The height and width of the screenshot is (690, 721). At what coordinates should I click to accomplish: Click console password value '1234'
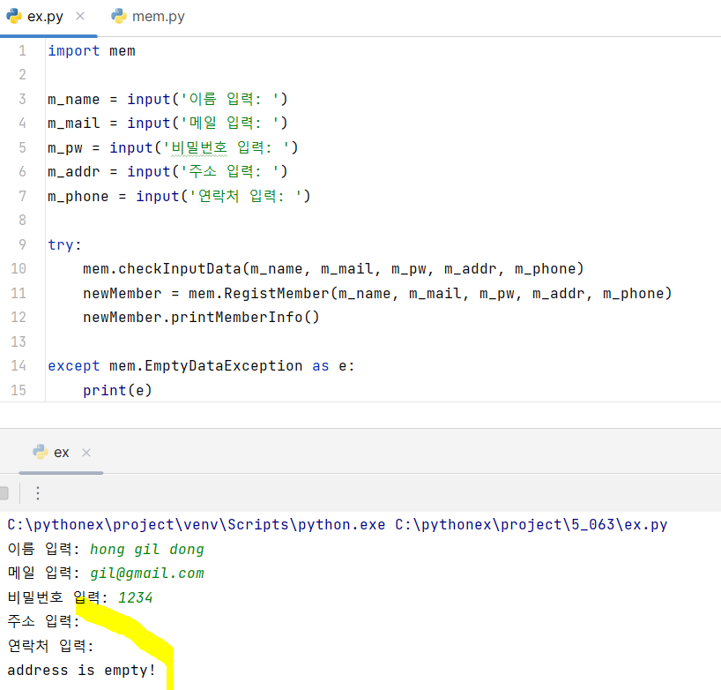(x=135, y=597)
